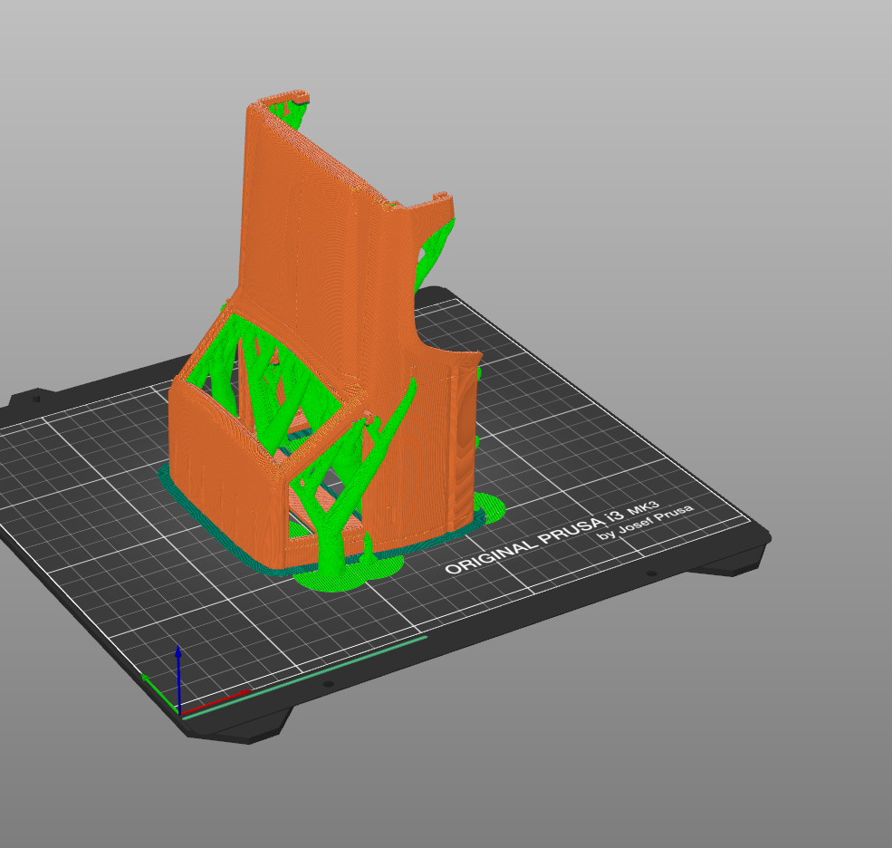Click the 'by Josef Prusa' bed text
Viewport: 892px width, 848px height.
coord(645,522)
